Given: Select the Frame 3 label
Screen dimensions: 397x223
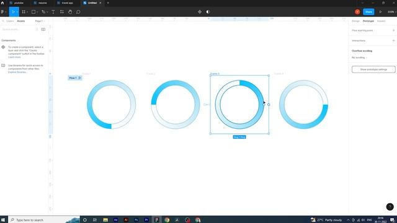Looking at the screenshot, I should 215,74.
